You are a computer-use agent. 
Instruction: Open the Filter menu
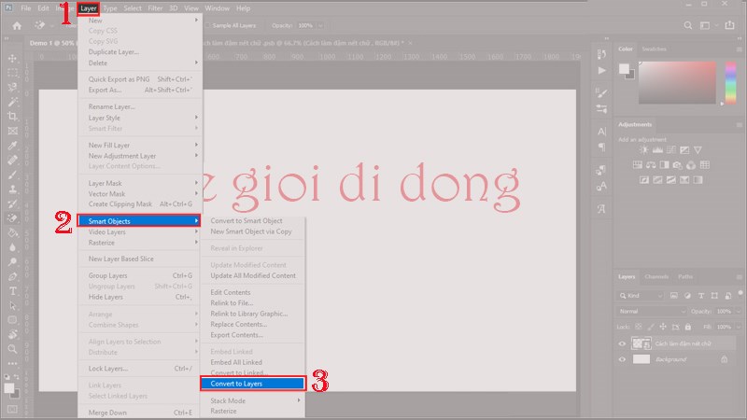click(x=155, y=8)
